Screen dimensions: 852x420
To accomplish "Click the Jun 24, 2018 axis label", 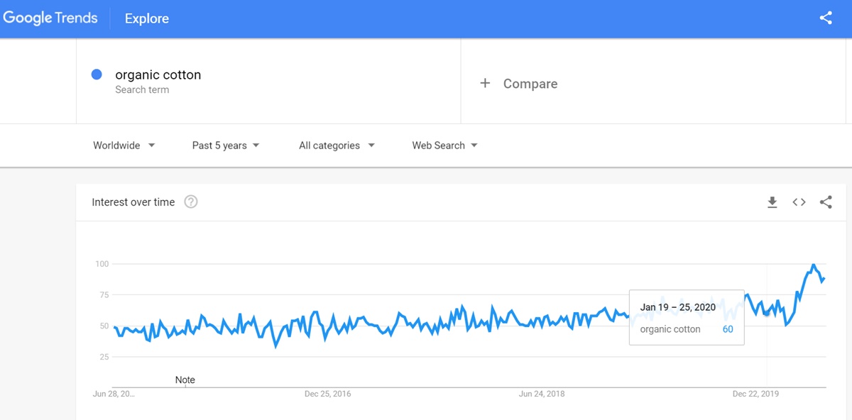I will tap(542, 394).
